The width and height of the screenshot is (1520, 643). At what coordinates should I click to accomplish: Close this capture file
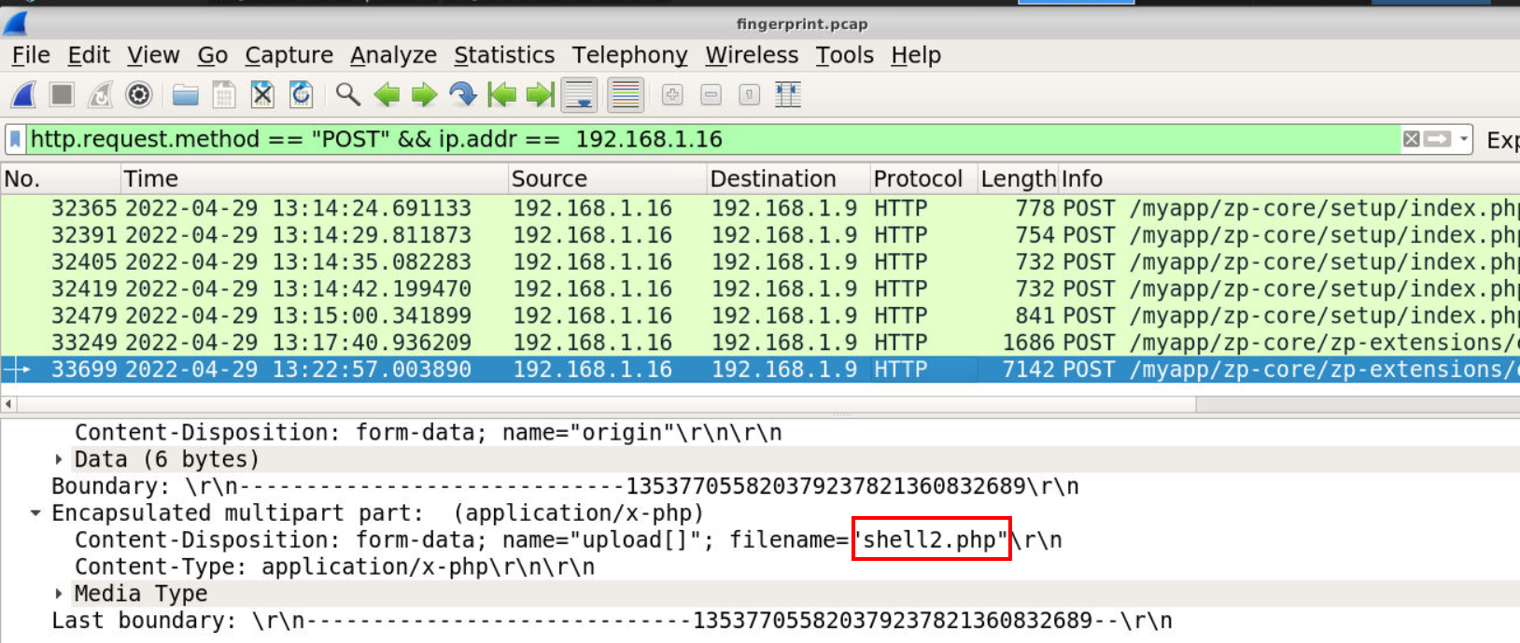click(262, 94)
